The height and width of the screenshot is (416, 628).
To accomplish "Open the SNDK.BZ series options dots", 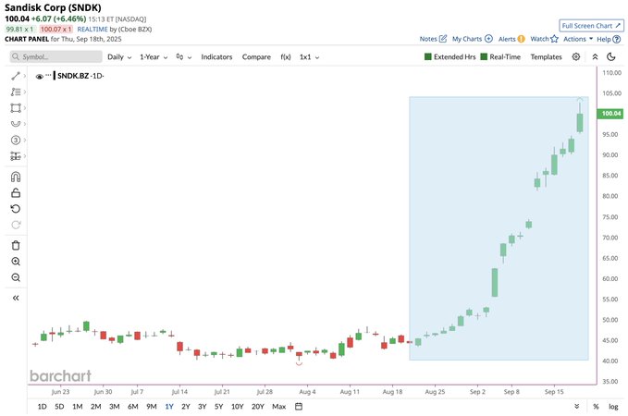I will [x=48, y=75].
